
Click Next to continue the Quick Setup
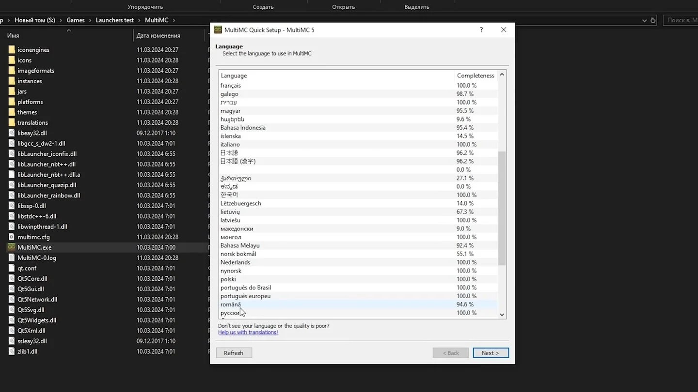[491, 353]
